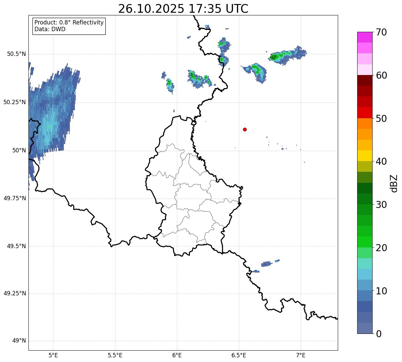402x362 pixels.
Task: Pick the dark maroon colorbar swatch below 60
Action: tap(365, 80)
